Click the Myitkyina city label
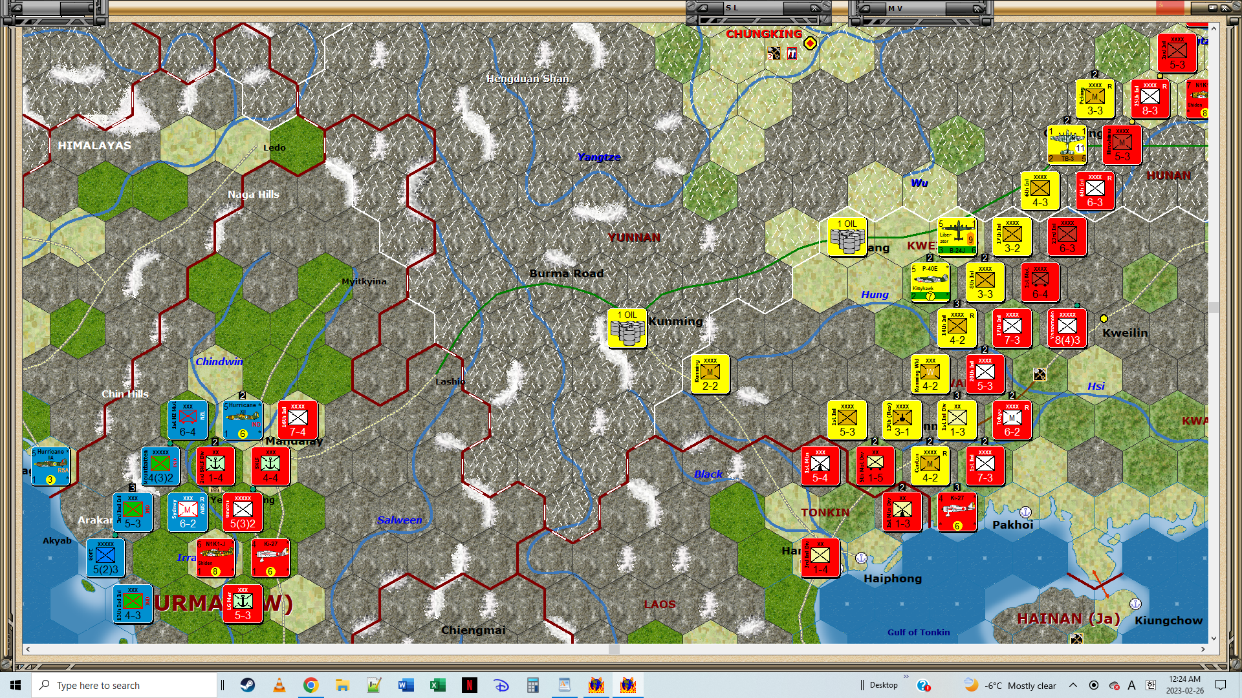The height and width of the screenshot is (698, 1242). (x=364, y=281)
